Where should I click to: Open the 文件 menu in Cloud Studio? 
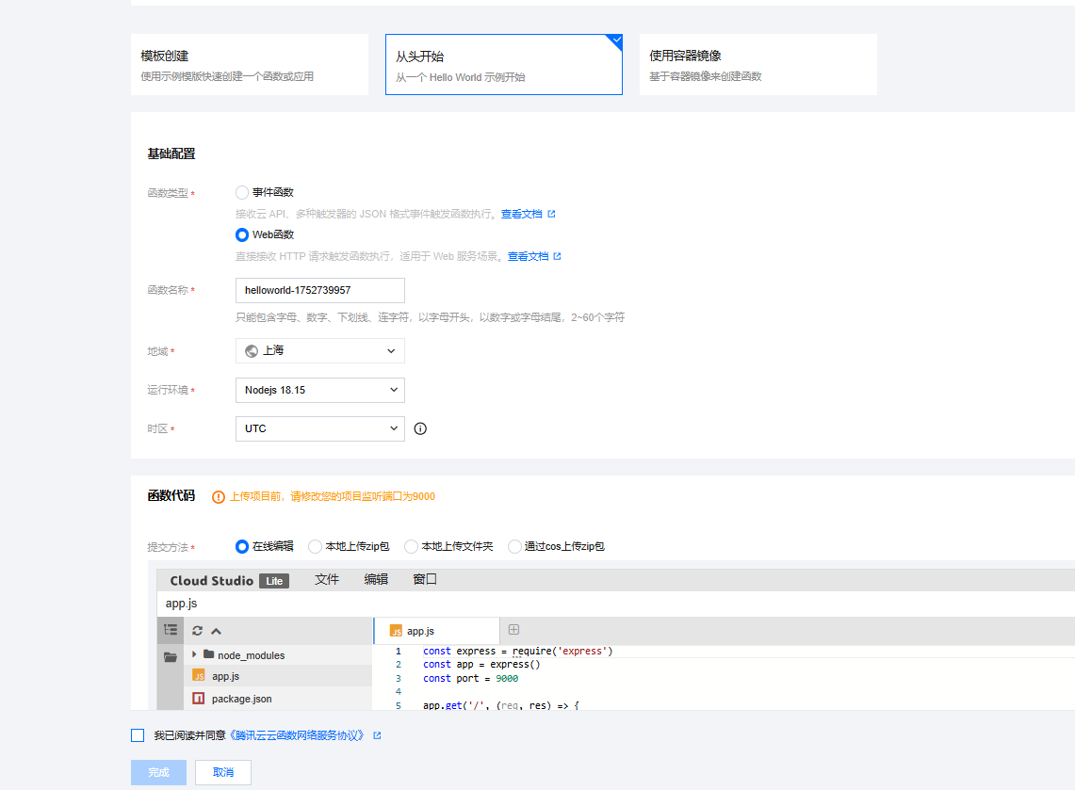327,580
